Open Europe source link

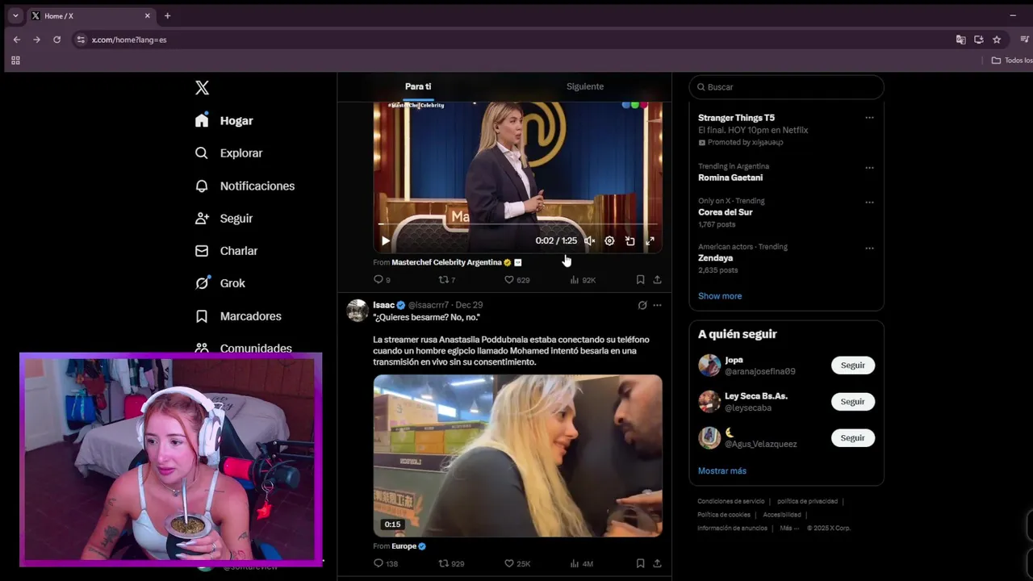(x=404, y=546)
